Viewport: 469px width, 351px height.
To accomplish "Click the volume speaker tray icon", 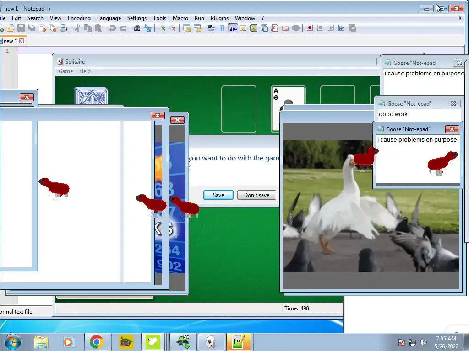I will pyautogui.click(x=423, y=342).
